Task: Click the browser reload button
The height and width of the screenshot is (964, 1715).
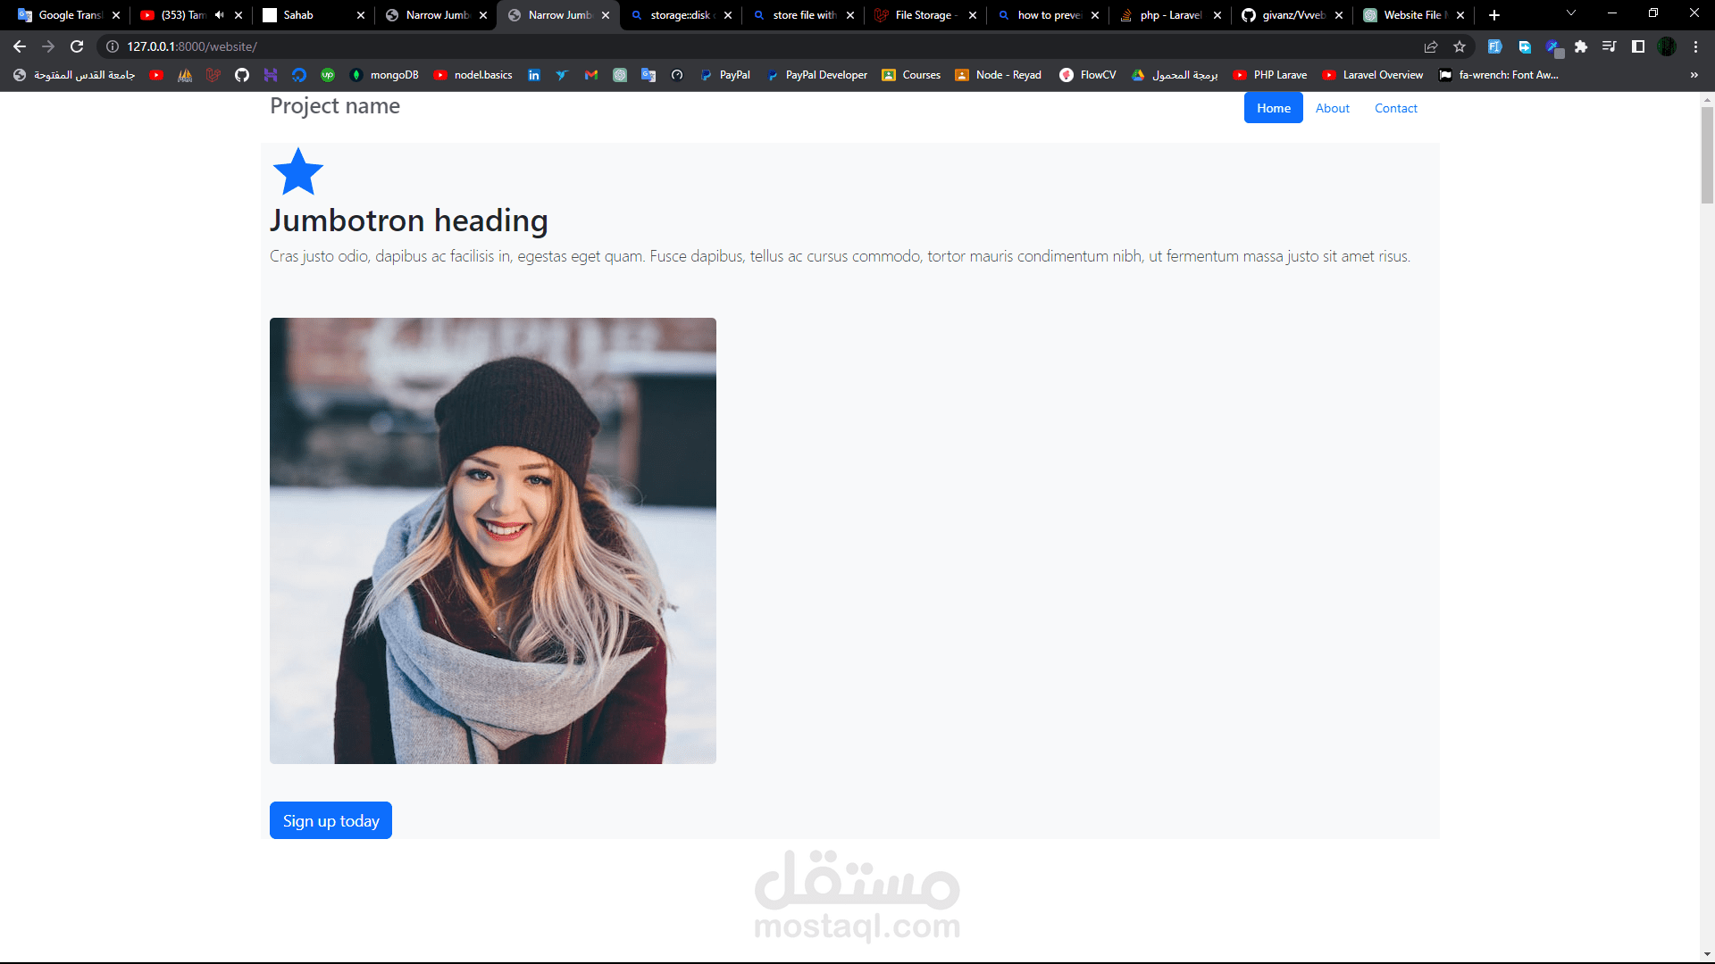Action: click(77, 46)
